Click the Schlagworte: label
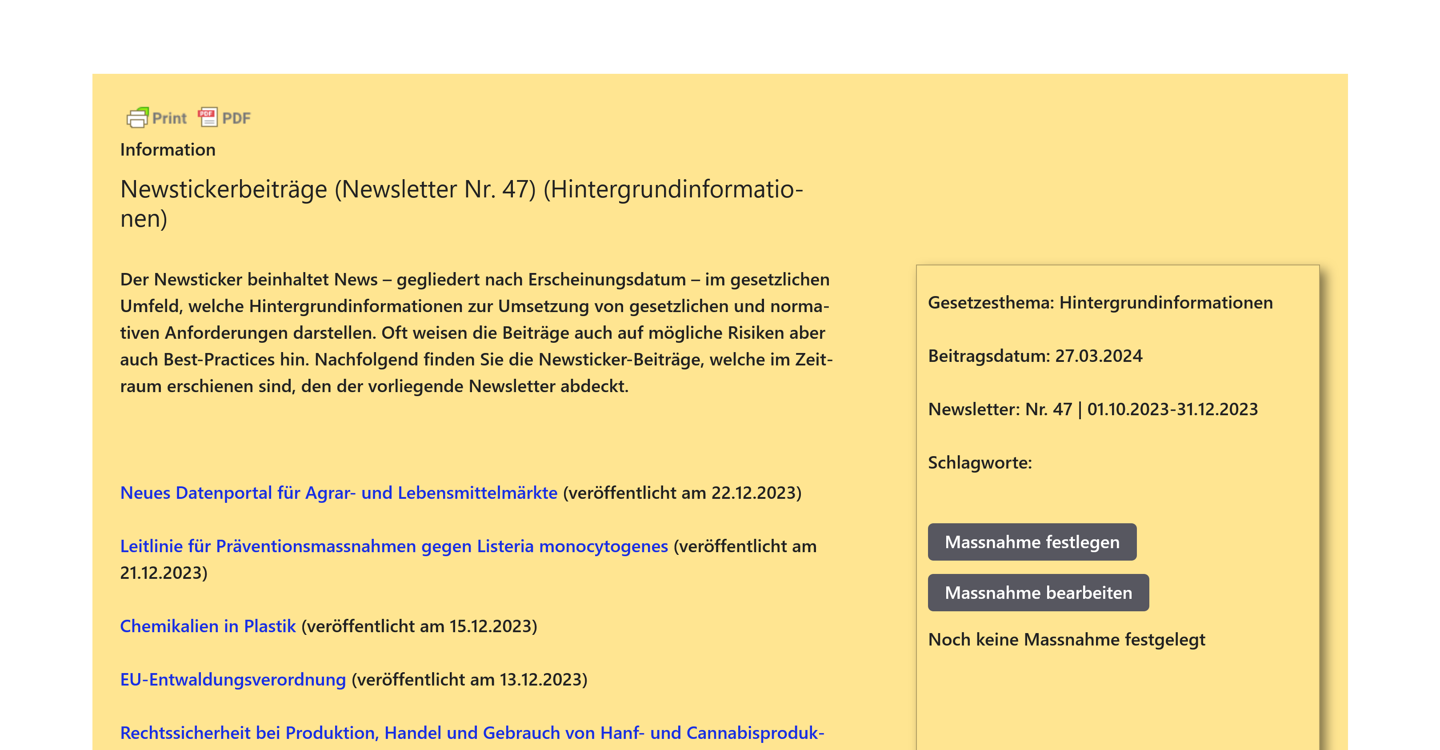The image size is (1440, 750). coord(980,462)
